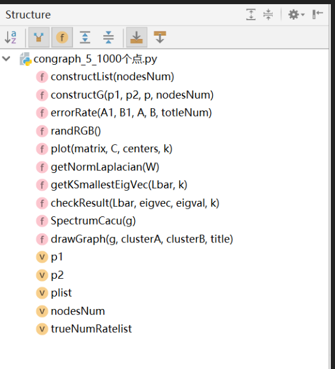The height and width of the screenshot is (369, 335).
Task: Click the Expand All toolbar icon
Action: tap(85, 37)
